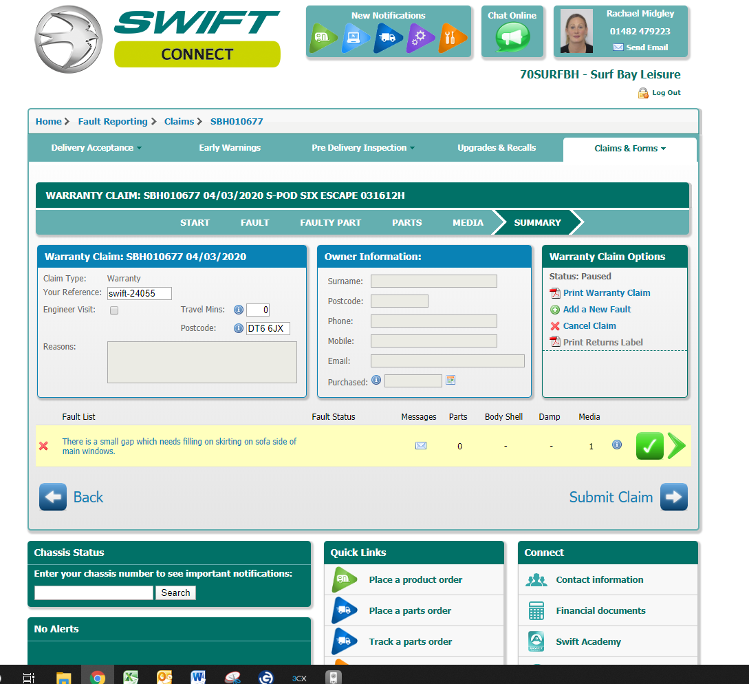Click claim Postcode field DT6 6JX
Viewport: 749px width, 684px height.
pyautogui.click(x=268, y=328)
